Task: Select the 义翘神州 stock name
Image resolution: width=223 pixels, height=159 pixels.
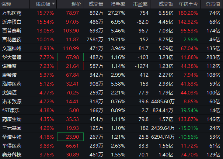Action: coord(12,49)
